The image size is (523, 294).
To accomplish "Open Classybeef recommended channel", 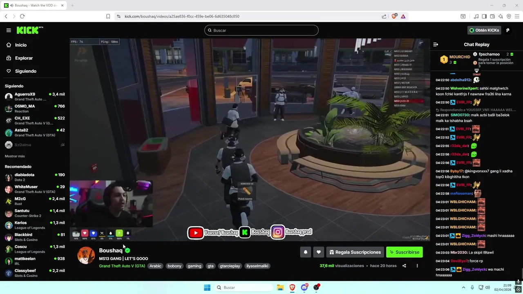I will [x=35, y=273].
